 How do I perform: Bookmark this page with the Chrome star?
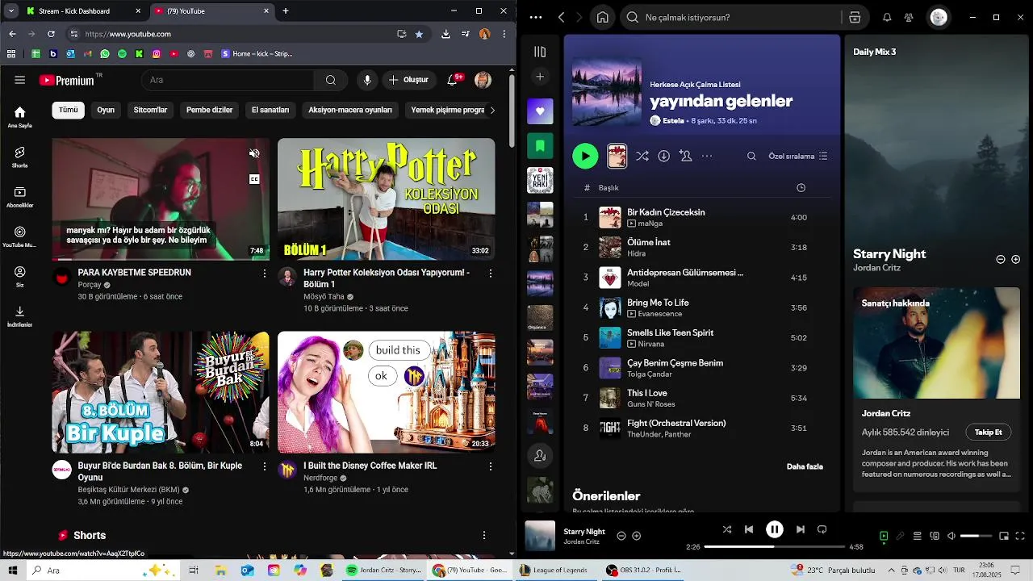[x=419, y=34]
